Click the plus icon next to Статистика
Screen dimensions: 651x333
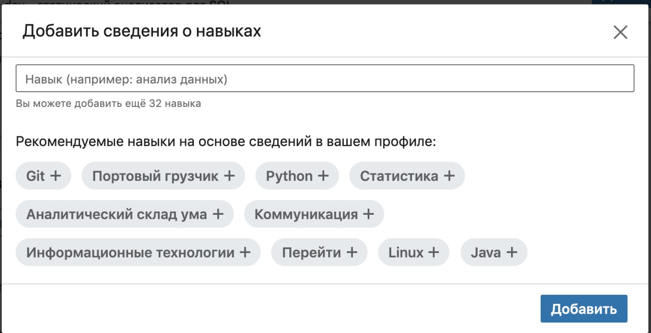tap(449, 176)
